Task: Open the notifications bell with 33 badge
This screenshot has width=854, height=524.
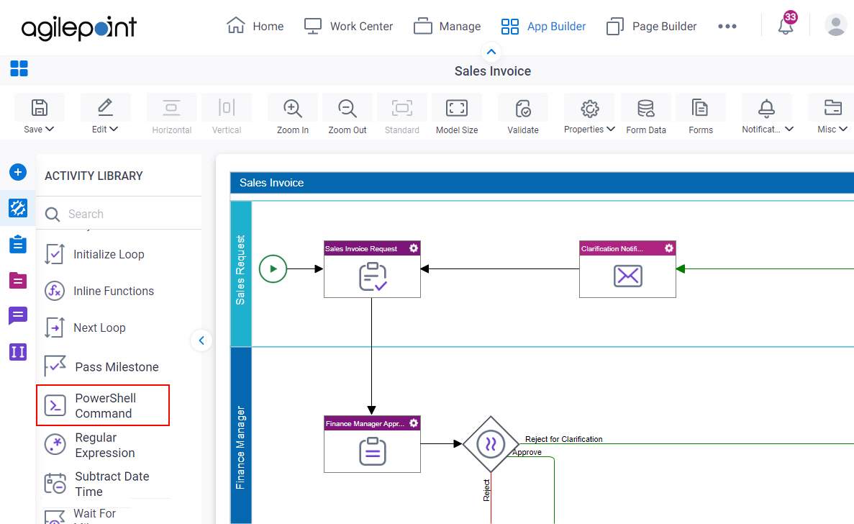Action: point(786,24)
